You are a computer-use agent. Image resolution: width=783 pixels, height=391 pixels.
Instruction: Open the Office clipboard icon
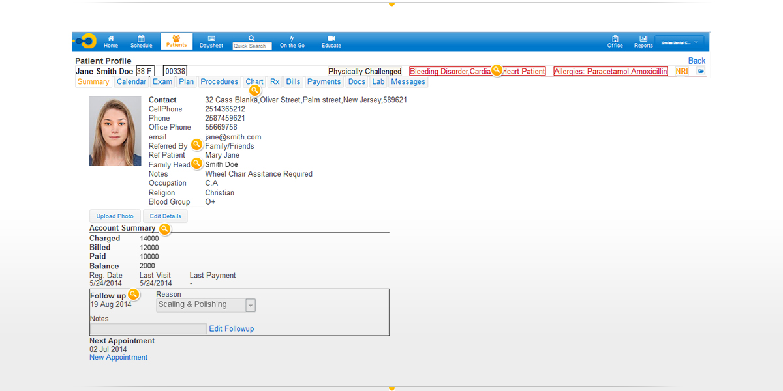click(x=615, y=39)
